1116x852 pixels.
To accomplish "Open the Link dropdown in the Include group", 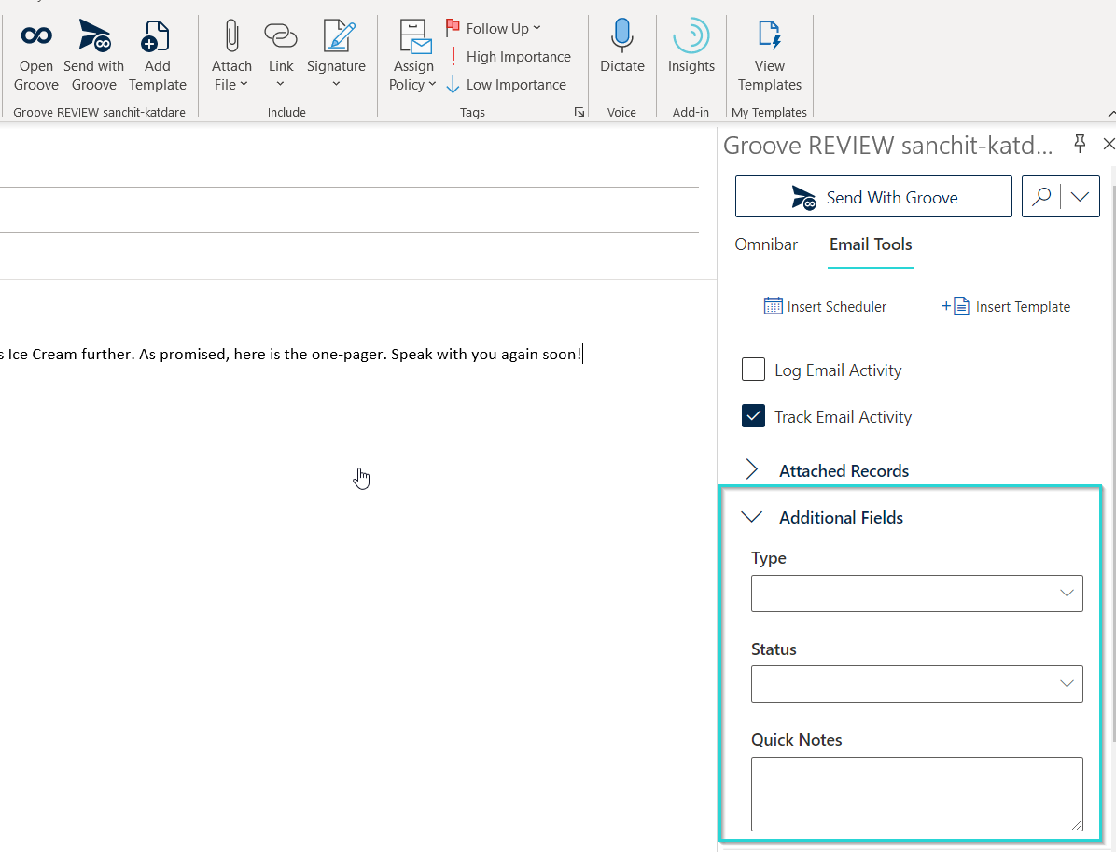I will (281, 55).
